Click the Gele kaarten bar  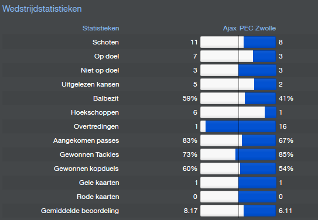(x=238, y=183)
